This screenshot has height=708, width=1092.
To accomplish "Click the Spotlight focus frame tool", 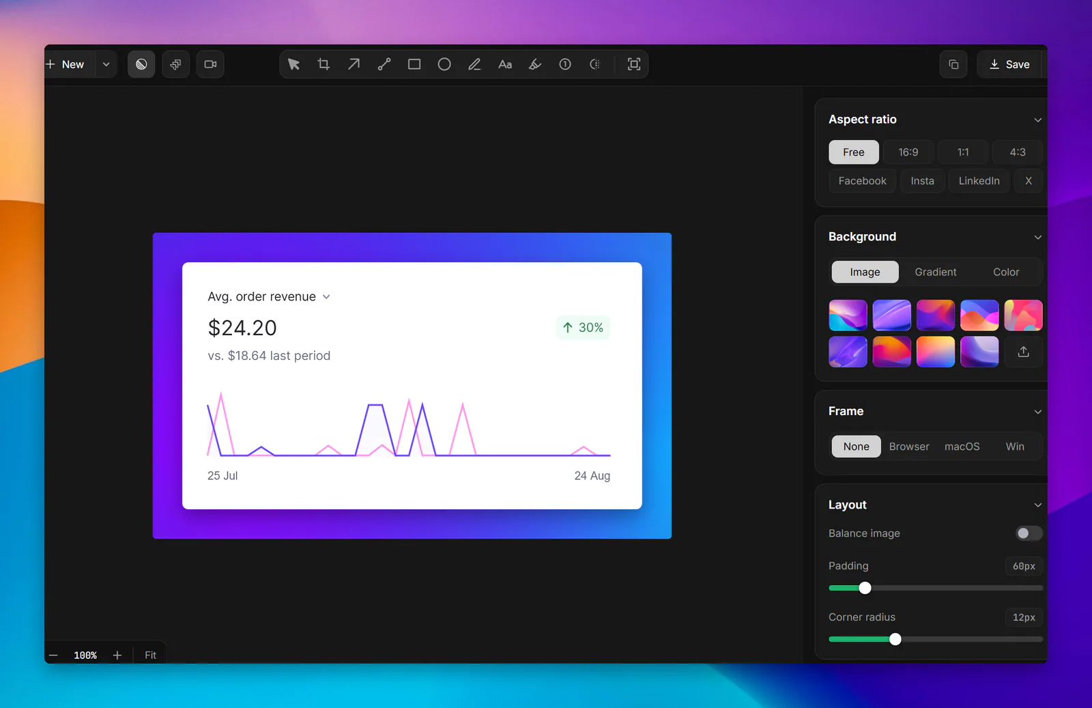I will point(634,64).
